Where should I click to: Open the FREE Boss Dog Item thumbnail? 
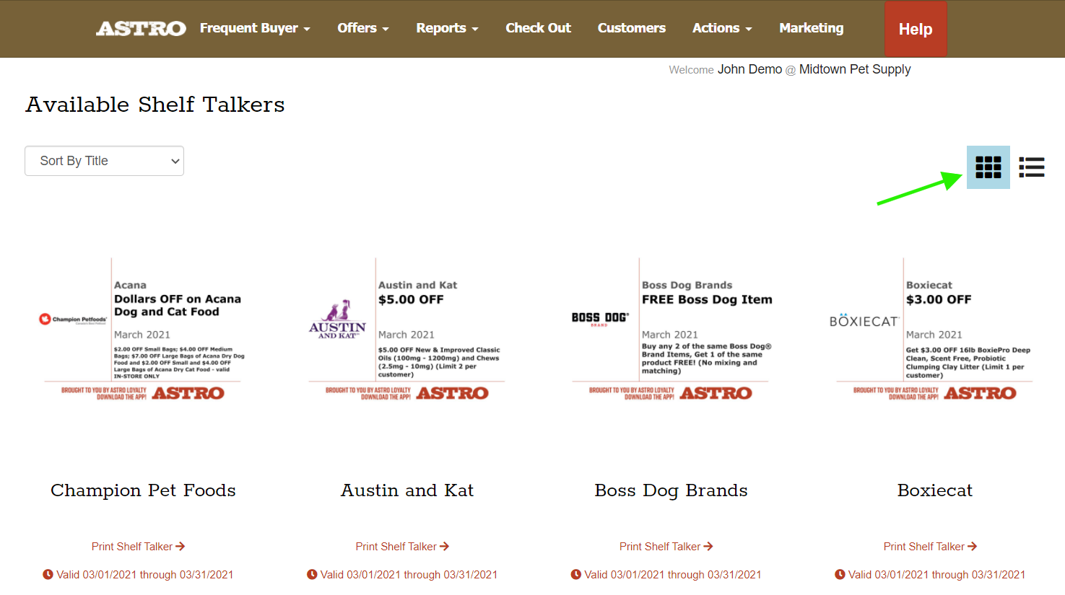tap(671, 330)
